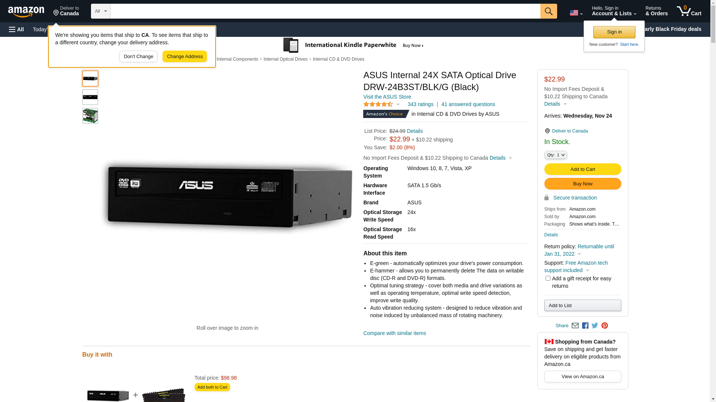Image resolution: width=716 pixels, height=402 pixels.
Task: Share on Twitter icon
Action: [x=595, y=326]
